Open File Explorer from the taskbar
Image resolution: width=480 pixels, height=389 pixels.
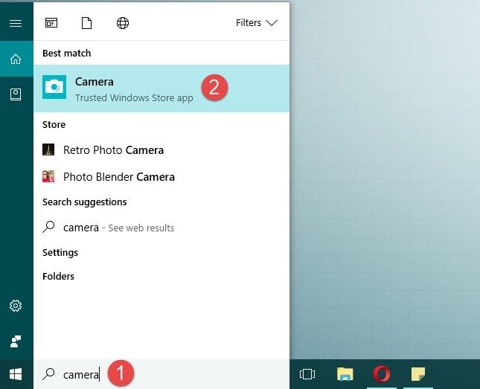click(345, 374)
